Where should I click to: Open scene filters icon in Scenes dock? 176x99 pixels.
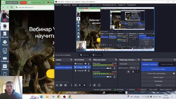[66, 85]
